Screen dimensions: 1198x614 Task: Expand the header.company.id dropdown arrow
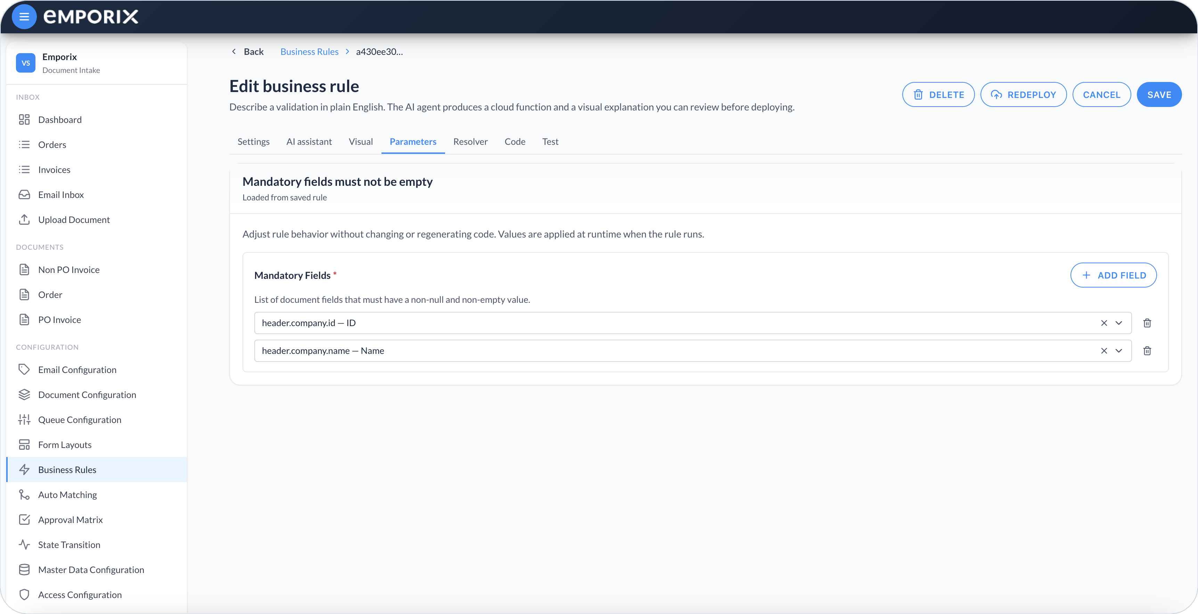click(1119, 323)
